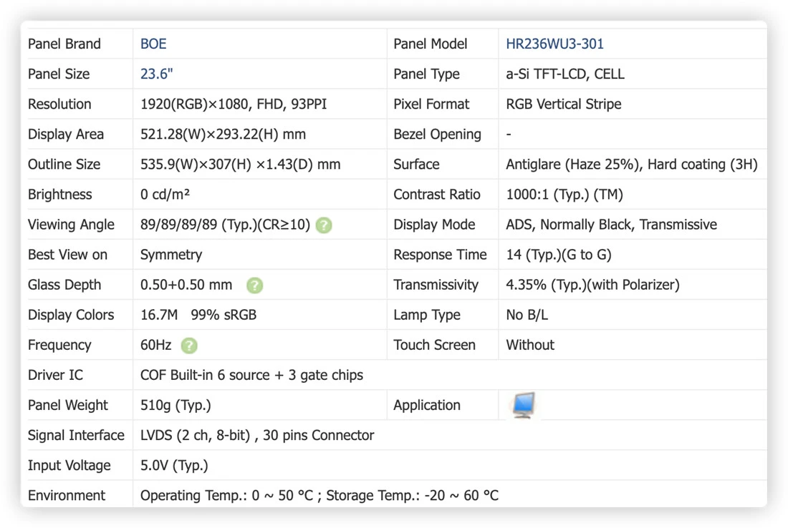Select input voltage 5.0V (Typ.)

(174, 465)
